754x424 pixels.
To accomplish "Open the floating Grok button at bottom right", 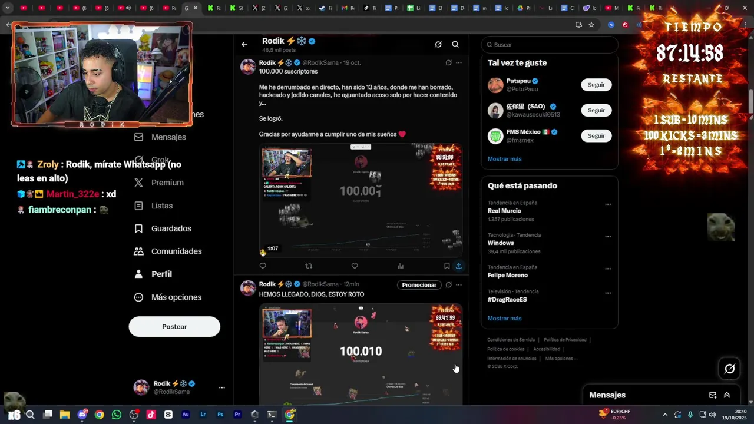I will pyautogui.click(x=730, y=369).
